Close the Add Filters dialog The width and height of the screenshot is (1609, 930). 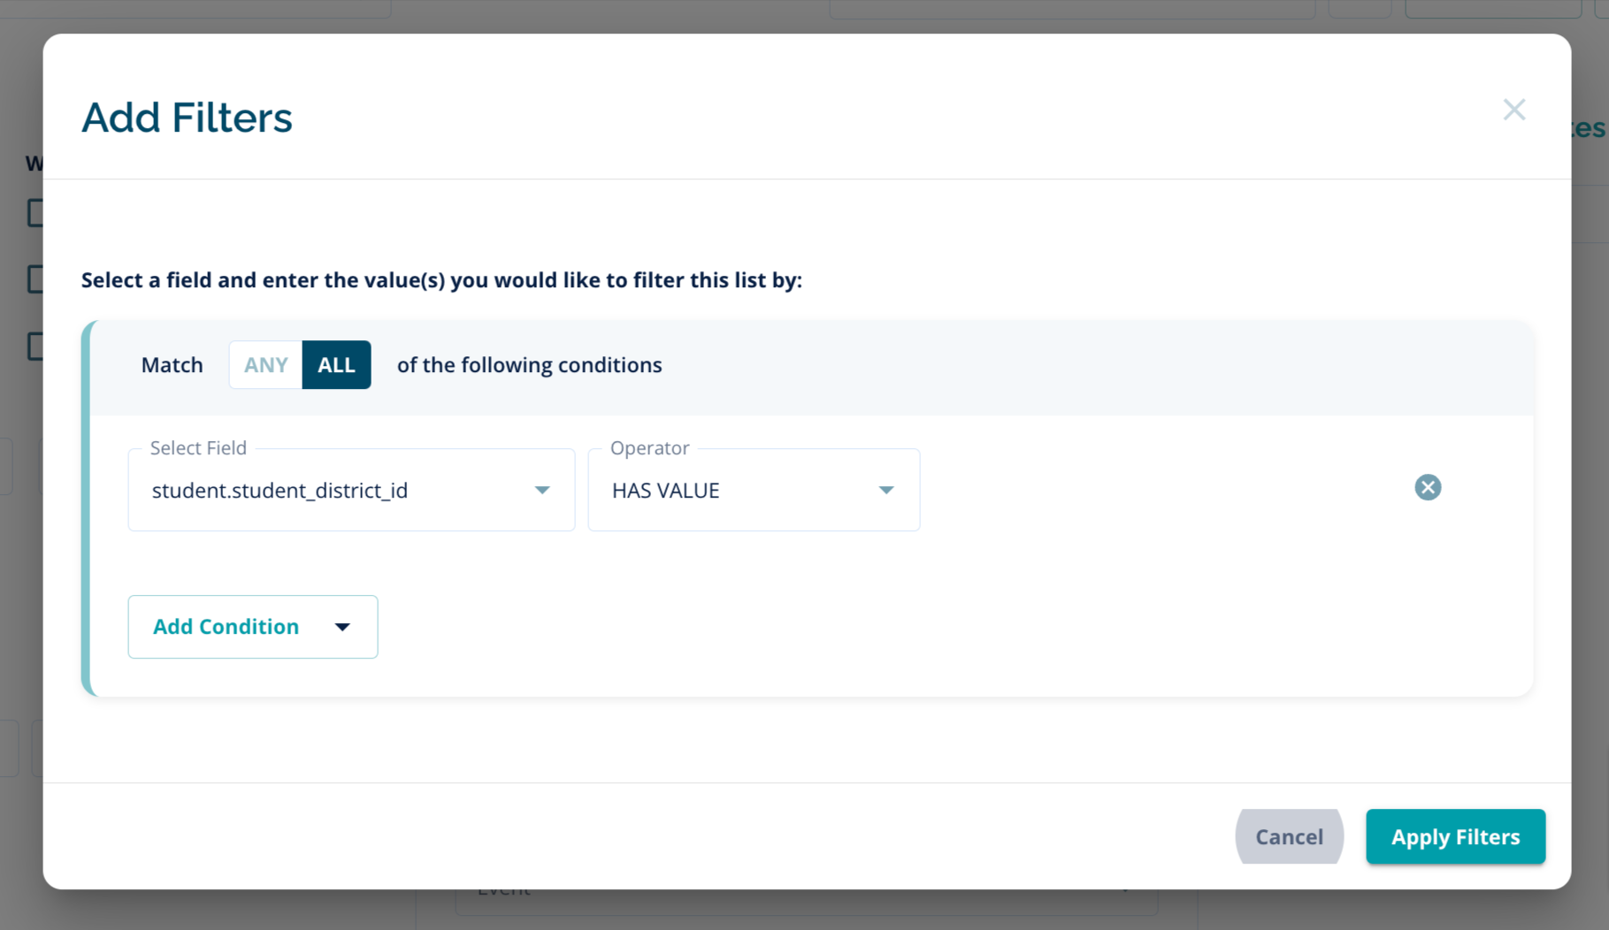tap(1513, 110)
